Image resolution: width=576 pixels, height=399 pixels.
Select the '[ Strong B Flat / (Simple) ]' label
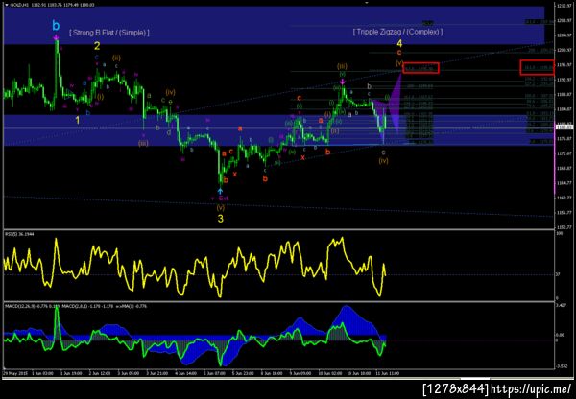(x=109, y=33)
